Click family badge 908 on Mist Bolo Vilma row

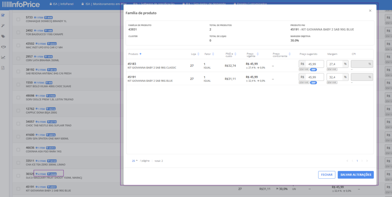pyautogui.click(x=49, y=83)
